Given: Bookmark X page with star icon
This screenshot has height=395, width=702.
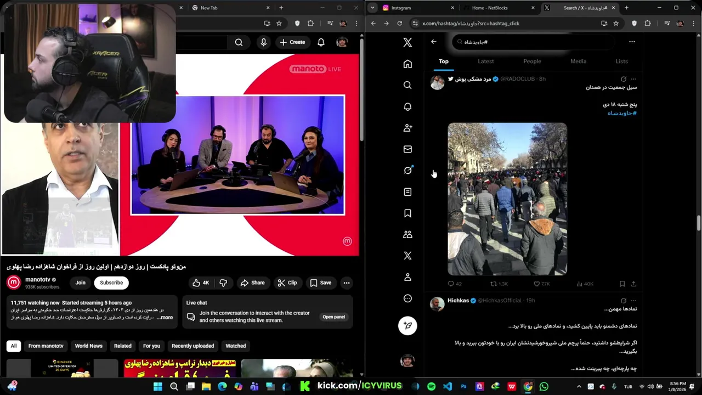Looking at the screenshot, I should click(616, 24).
